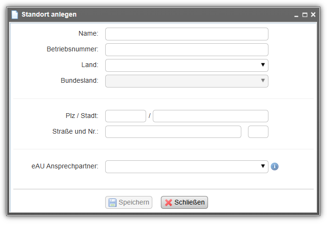
Task: Click the Schließen button text
Action: (189, 202)
